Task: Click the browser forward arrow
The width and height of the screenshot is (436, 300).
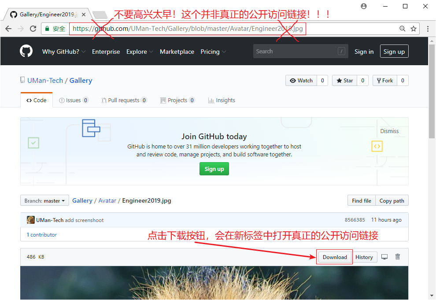Action: tap(21, 29)
